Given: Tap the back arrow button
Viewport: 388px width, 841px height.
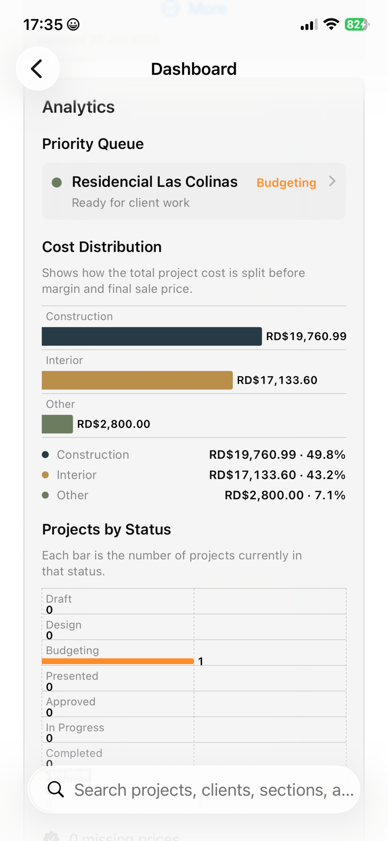Looking at the screenshot, I should pyautogui.click(x=37, y=68).
